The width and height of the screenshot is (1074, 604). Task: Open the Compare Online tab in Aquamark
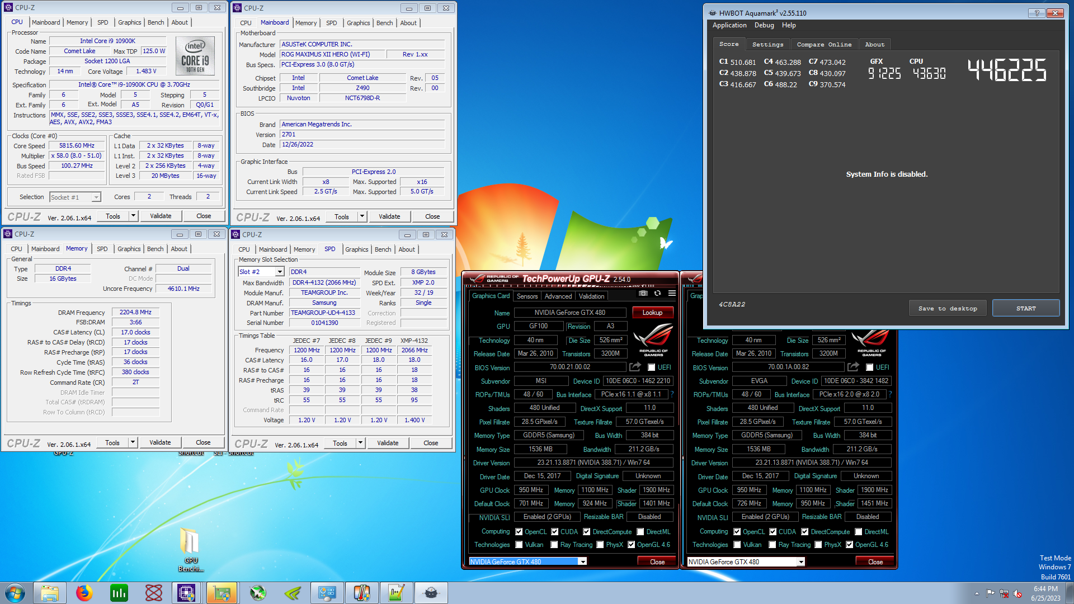824,44
